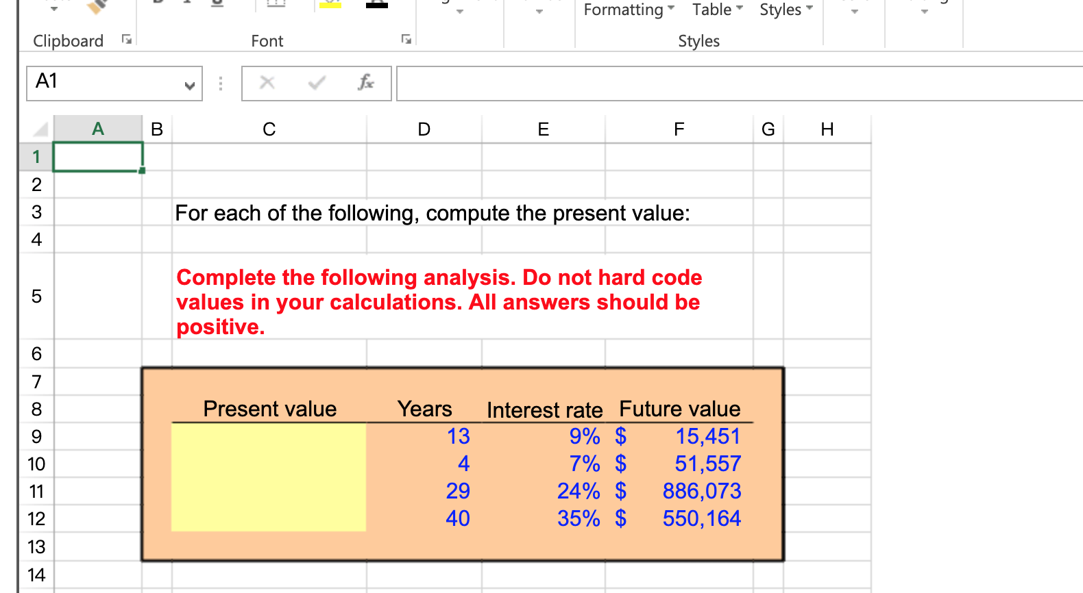Select row 6 header
1083x593 pixels.
pos(36,353)
